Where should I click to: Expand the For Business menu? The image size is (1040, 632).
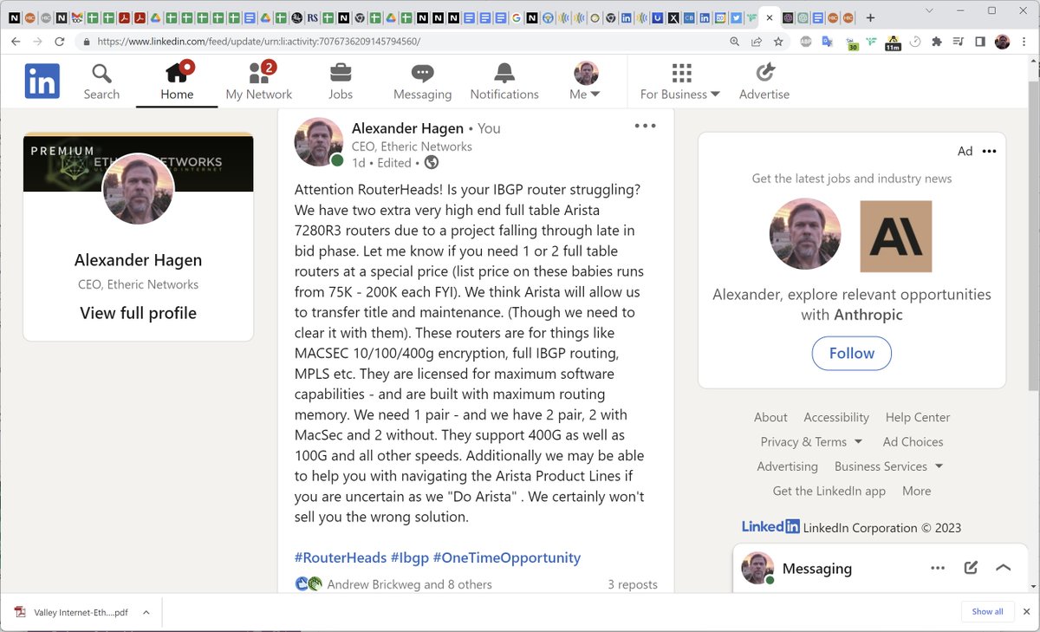680,81
